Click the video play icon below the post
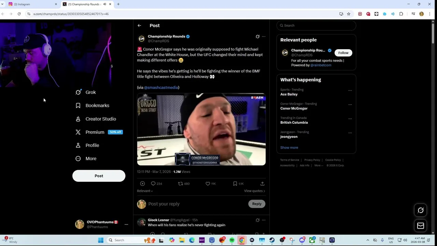Viewport: 437px width, 246px height. 142,184
